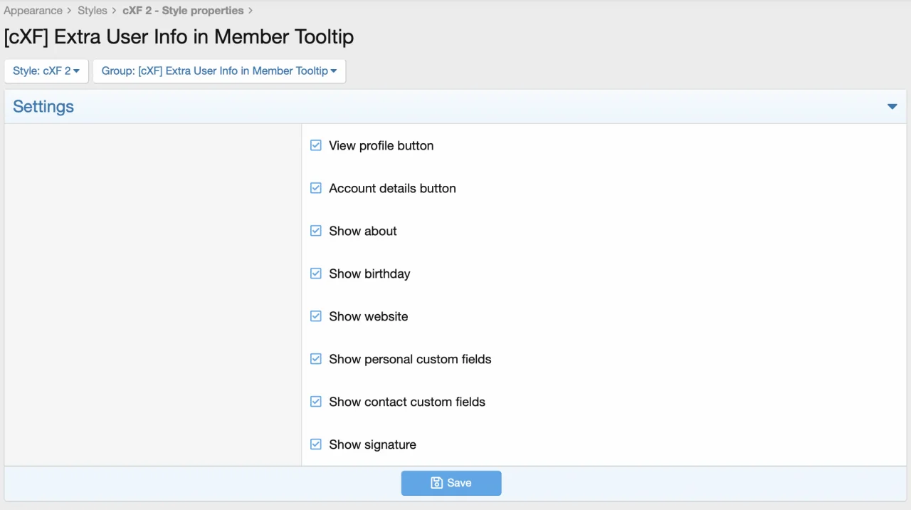Disable the Show signature option

(315, 444)
